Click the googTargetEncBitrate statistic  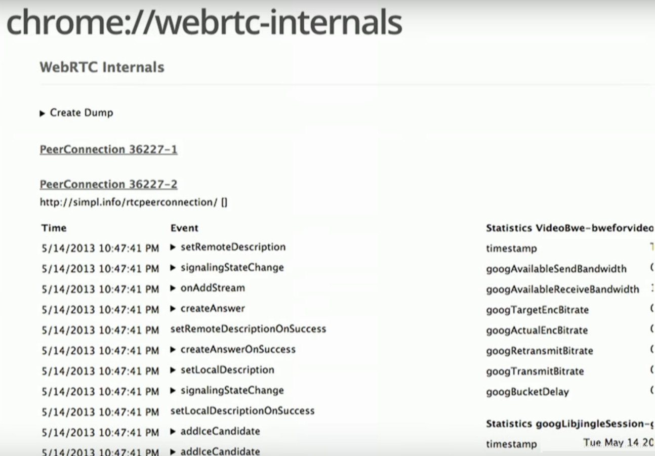[537, 310]
